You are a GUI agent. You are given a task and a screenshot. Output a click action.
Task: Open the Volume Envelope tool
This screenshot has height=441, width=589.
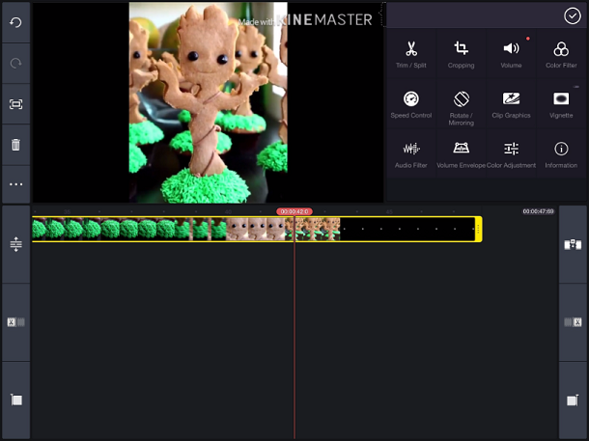coord(461,154)
